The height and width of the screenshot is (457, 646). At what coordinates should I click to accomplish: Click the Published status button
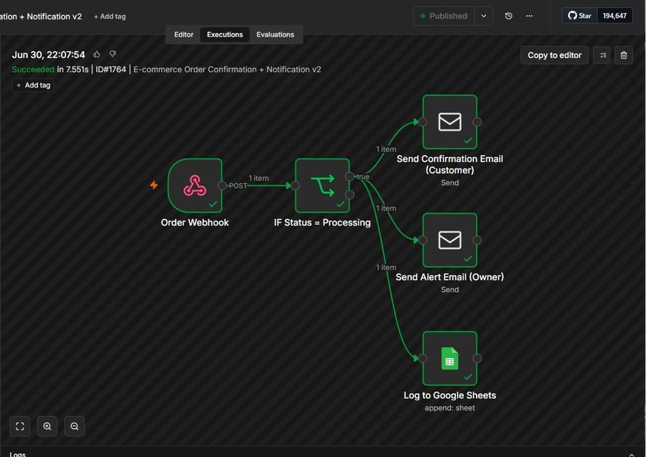[x=444, y=16]
